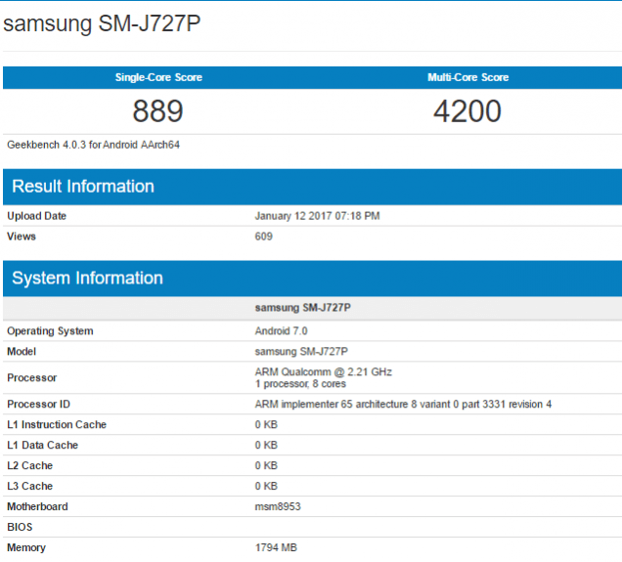Click the samsung SM-J727P page title
The image size is (622, 562).
tap(103, 23)
